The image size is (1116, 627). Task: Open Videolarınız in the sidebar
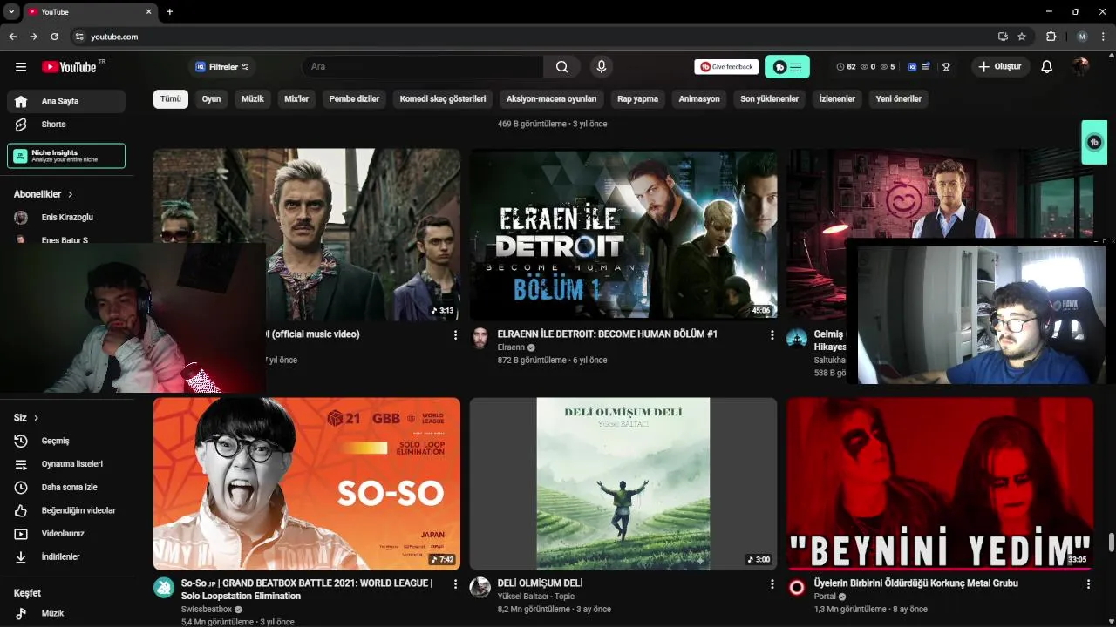[66, 534]
